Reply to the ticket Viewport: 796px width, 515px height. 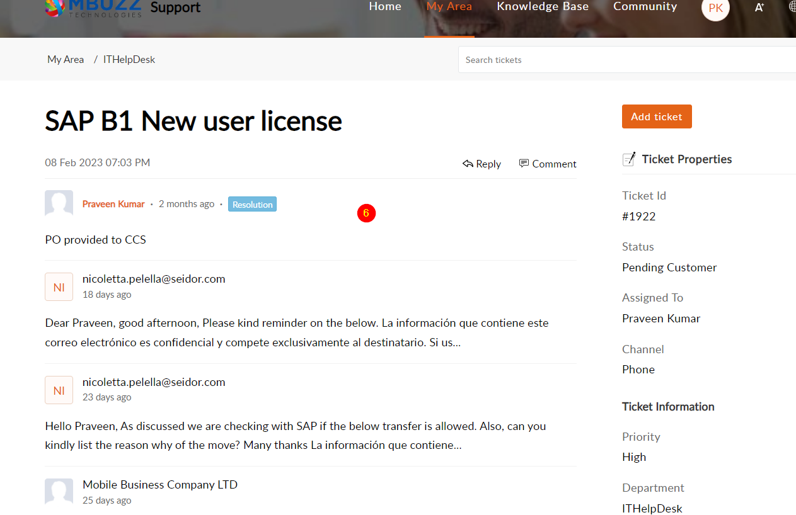pyautogui.click(x=482, y=164)
